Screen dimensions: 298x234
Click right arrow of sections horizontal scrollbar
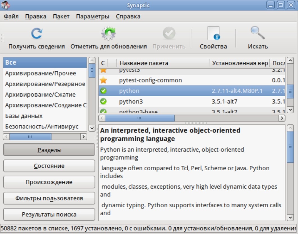(x=83, y=137)
